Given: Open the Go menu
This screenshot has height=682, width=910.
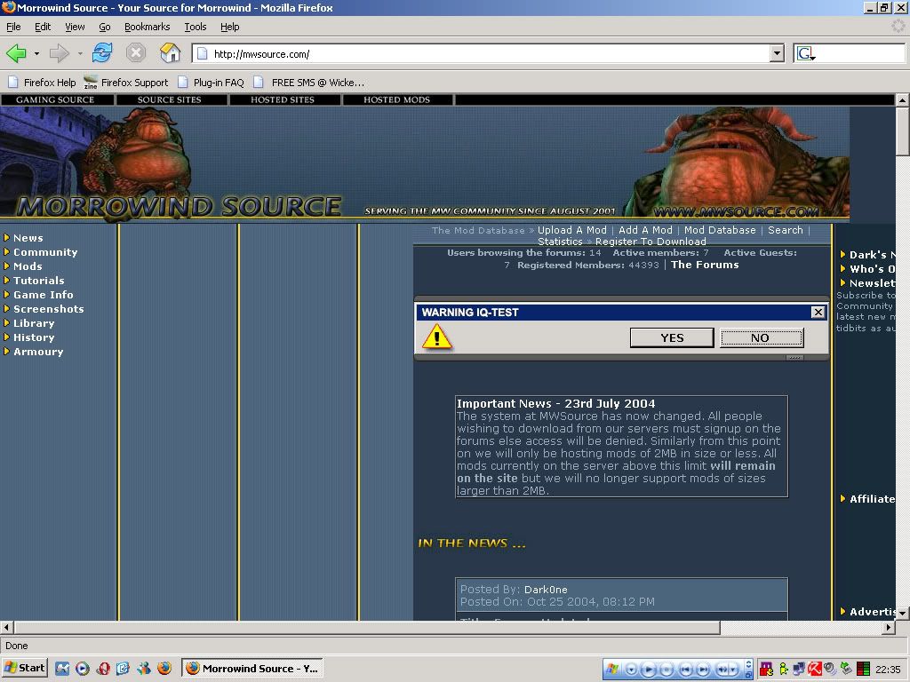Looking at the screenshot, I should tap(105, 27).
